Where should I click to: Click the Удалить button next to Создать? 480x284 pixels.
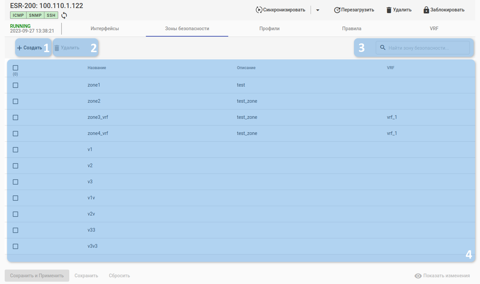[x=67, y=48]
